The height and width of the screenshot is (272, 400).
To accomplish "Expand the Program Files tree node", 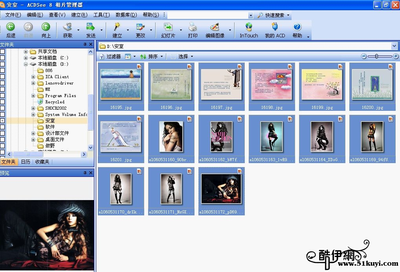I will pyautogui.click(x=33, y=96).
